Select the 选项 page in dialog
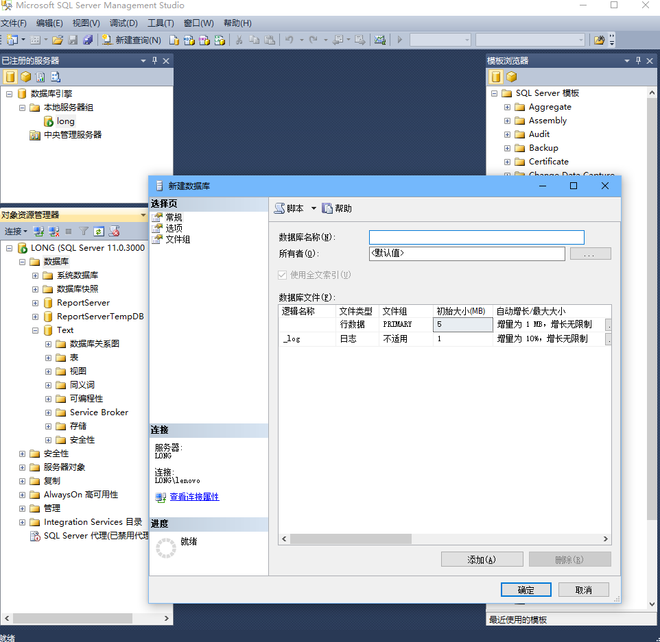 point(174,228)
